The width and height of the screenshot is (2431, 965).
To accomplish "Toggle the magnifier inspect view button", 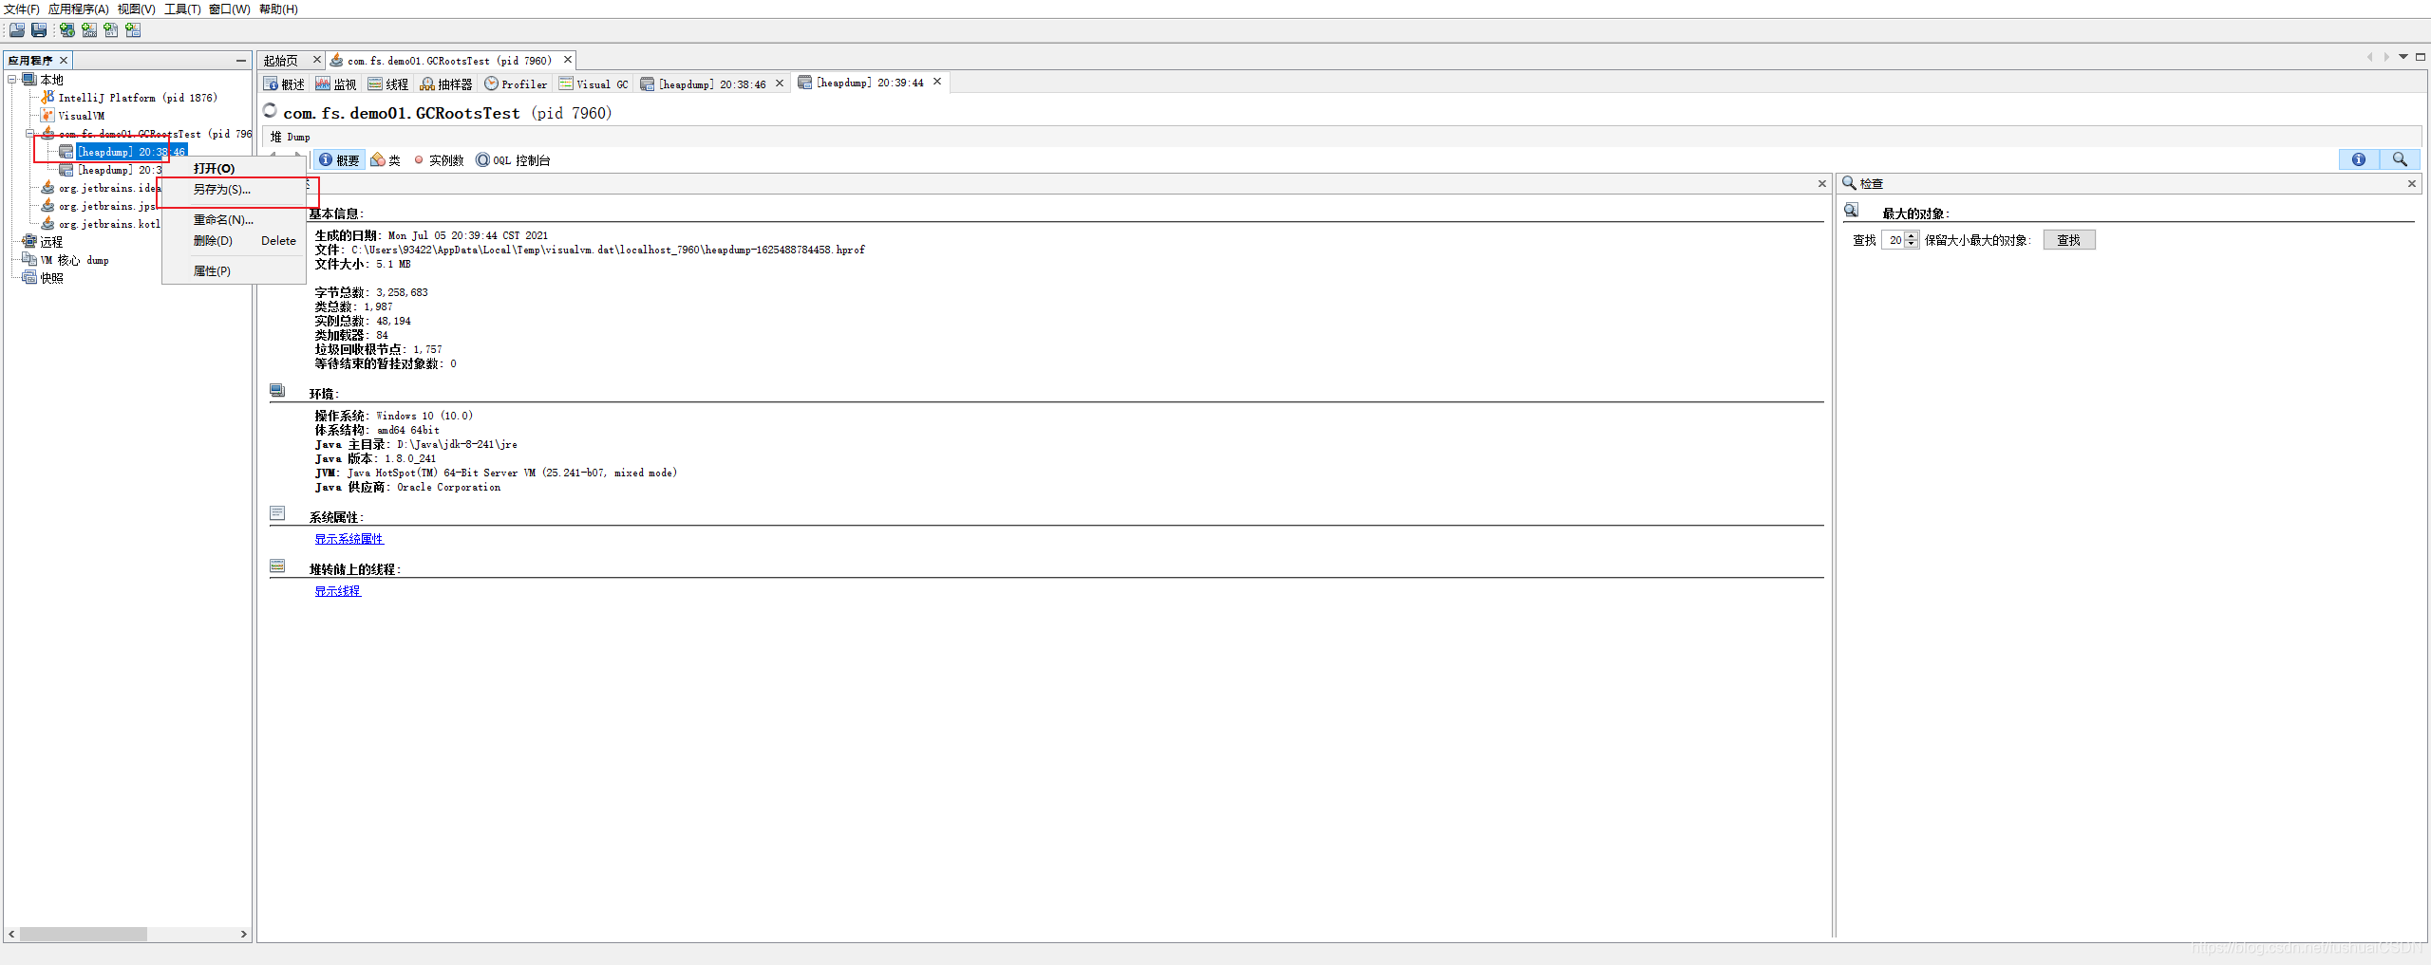I will [x=2400, y=159].
